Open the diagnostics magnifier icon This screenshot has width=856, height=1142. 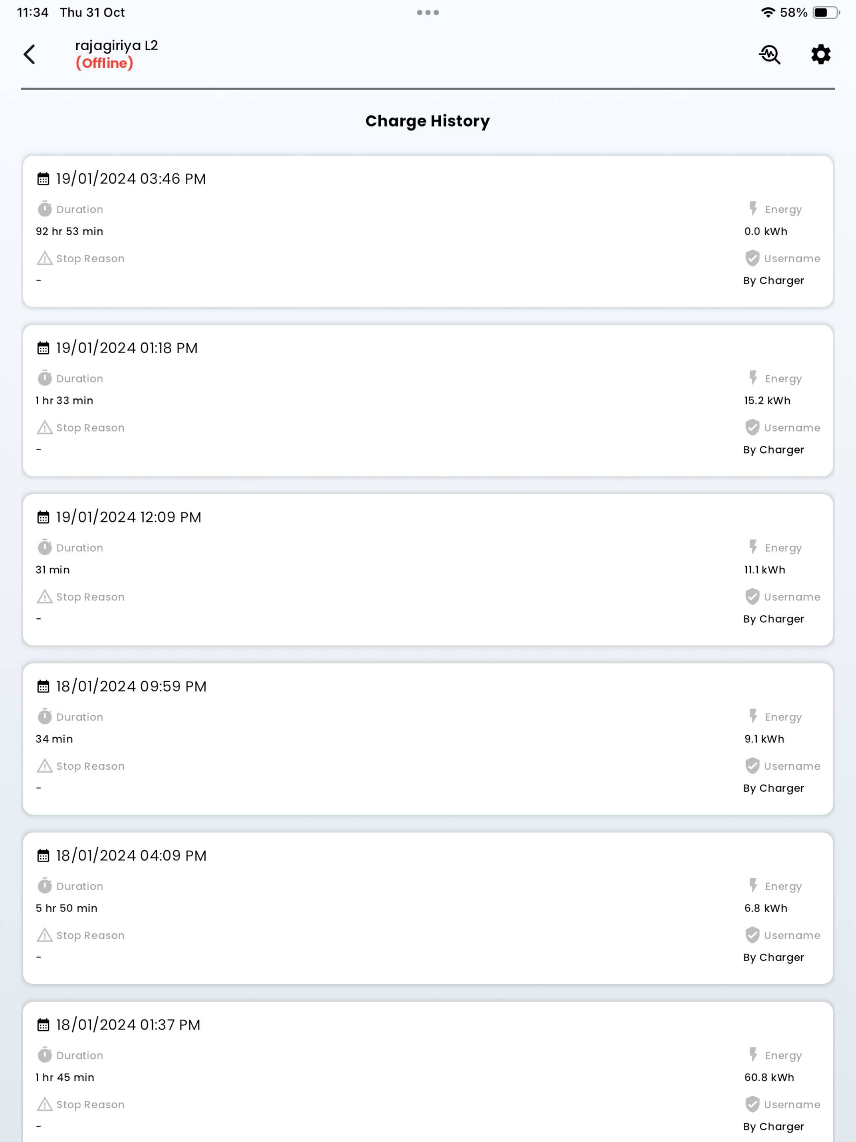click(x=769, y=54)
